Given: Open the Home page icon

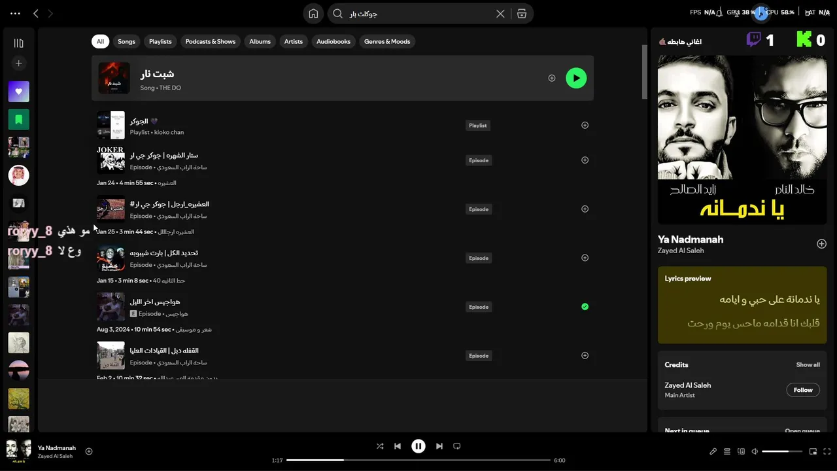Looking at the screenshot, I should [313, 13].
